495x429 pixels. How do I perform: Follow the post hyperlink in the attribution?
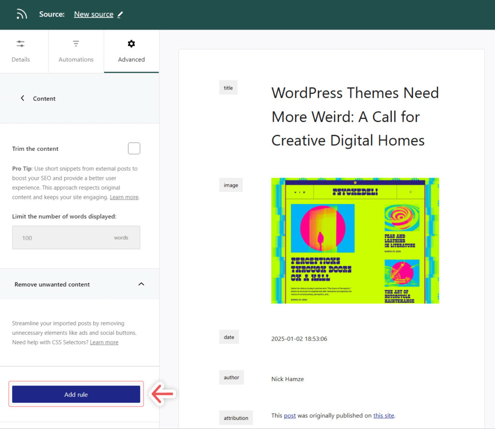click(x=290, y=415)
